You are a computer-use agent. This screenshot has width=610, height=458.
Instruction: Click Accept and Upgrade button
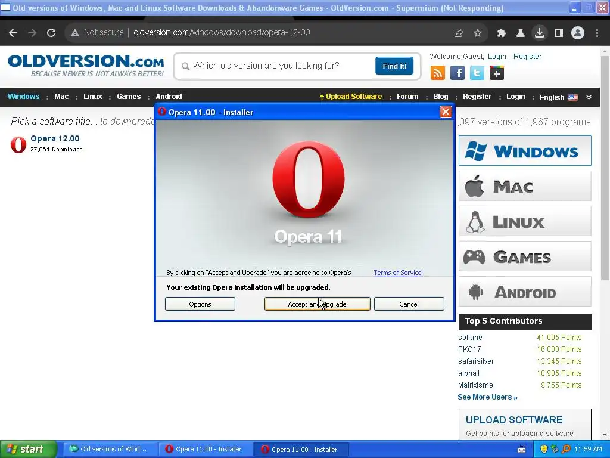pos(317,304)
